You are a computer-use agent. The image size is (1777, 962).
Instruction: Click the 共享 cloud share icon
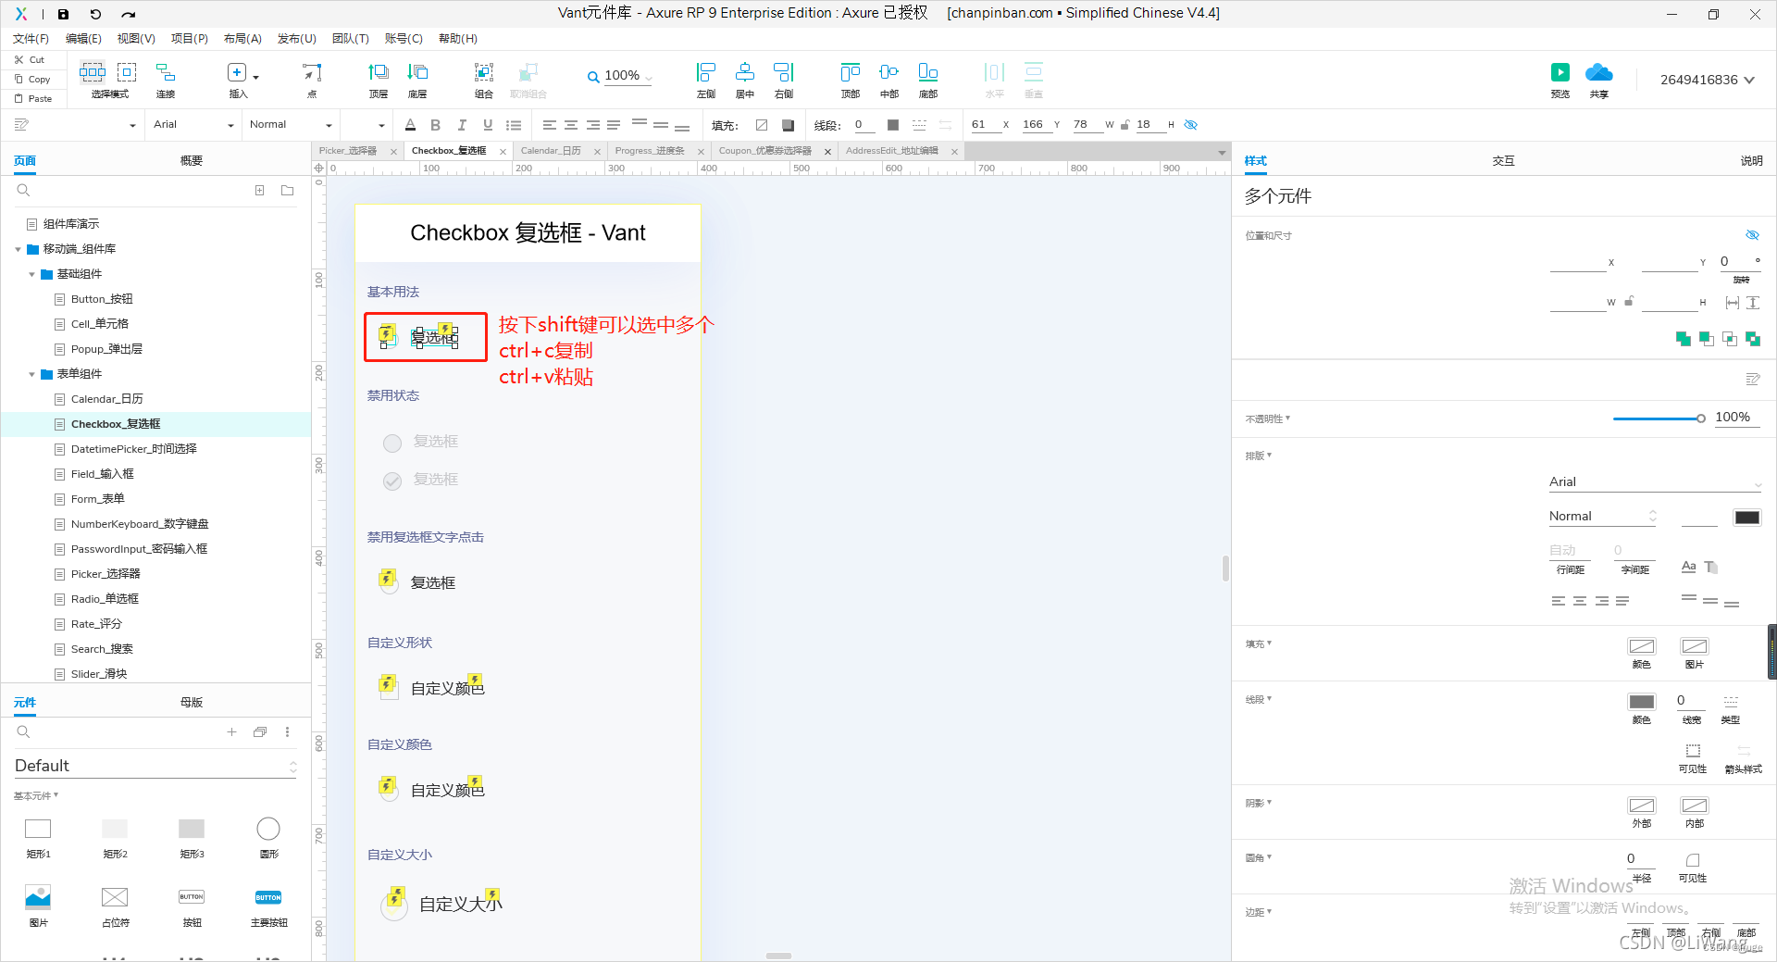point(1599,72)
